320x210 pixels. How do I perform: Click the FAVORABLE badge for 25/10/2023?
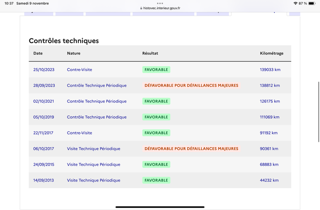[156, 70]
